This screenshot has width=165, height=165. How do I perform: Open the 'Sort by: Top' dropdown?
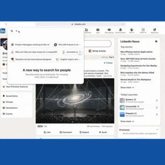[108, 57]
